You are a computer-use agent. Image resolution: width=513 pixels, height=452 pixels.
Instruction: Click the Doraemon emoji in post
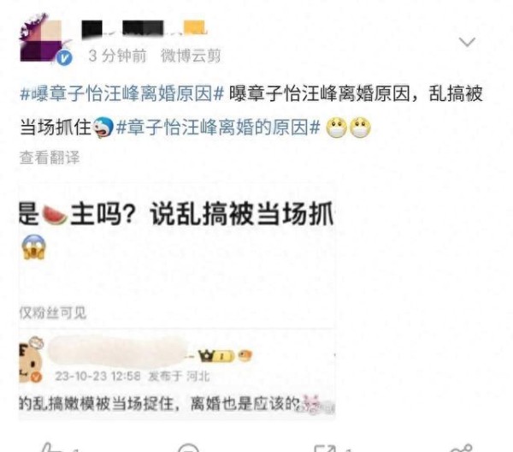click(103, 128)
